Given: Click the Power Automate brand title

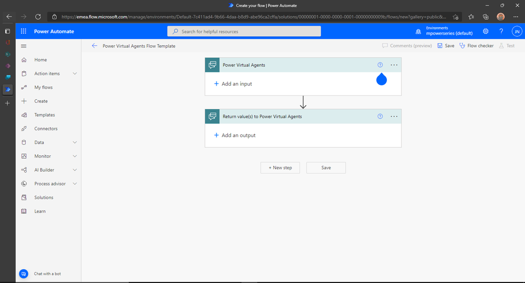Looking at the screenshot, I should point(54,31).
